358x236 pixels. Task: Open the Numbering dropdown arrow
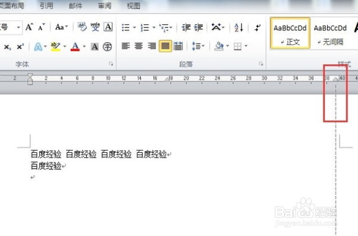pyautogui.click(x=154, y=27)
